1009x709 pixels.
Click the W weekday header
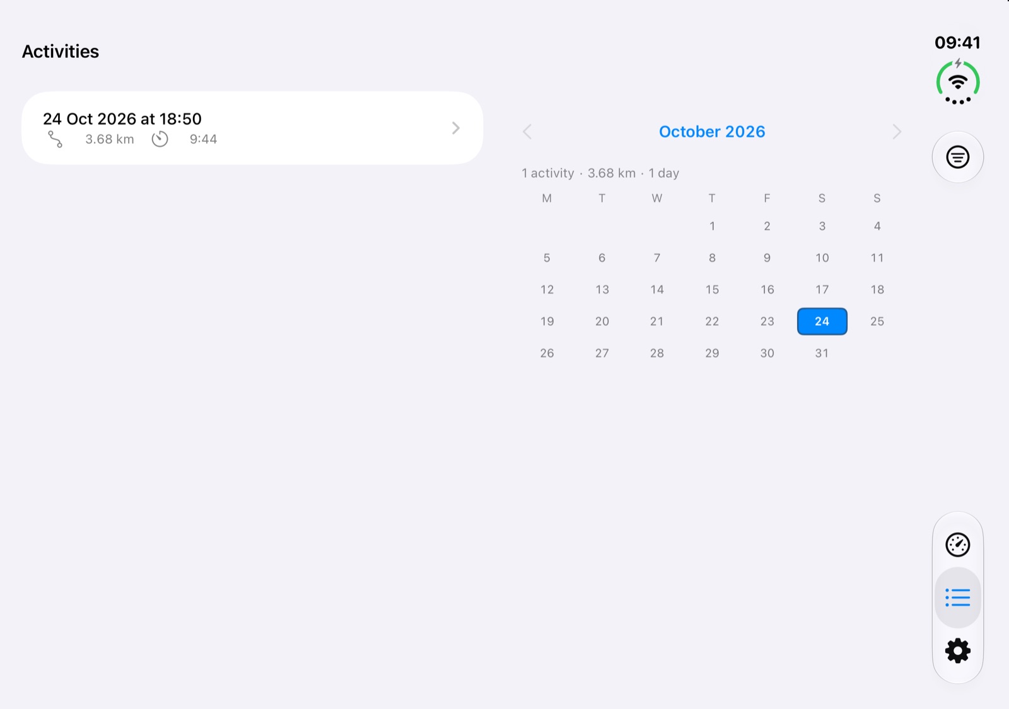(x=656, y=199)
